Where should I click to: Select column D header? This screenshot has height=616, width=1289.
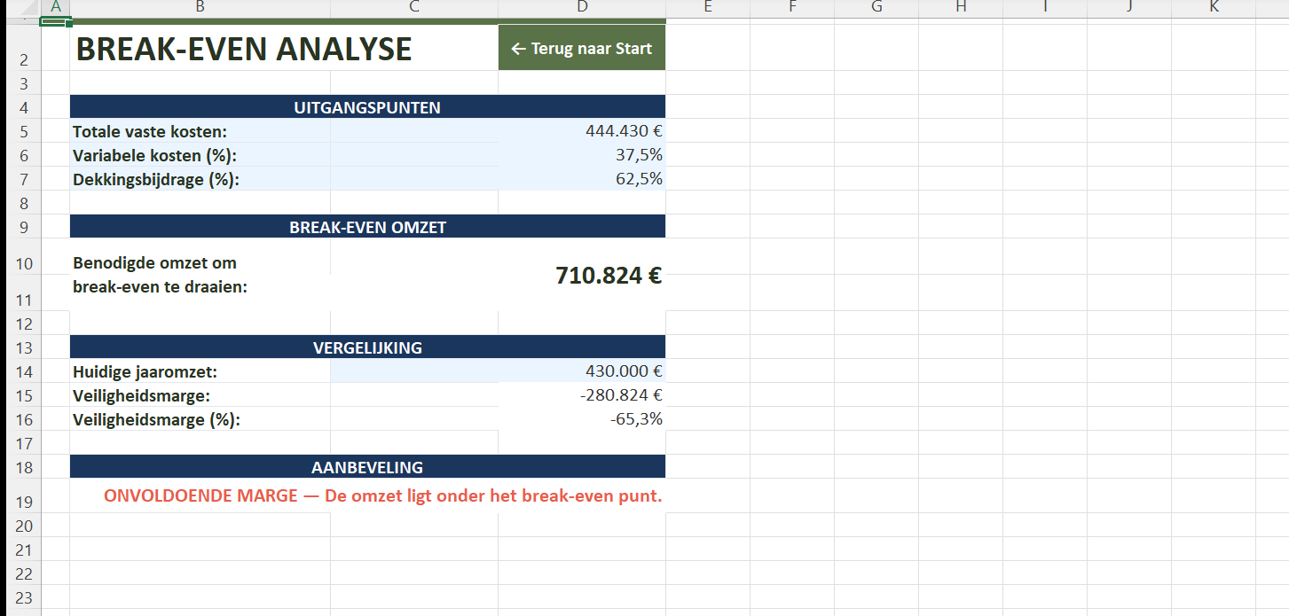pos(581,7)
